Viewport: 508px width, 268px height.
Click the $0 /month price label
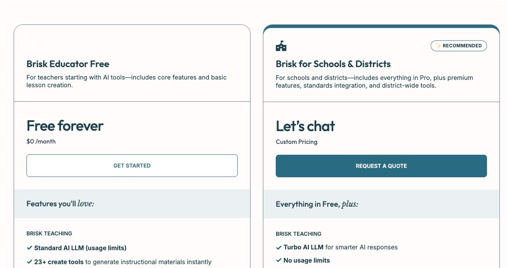[x=41, y=141]
